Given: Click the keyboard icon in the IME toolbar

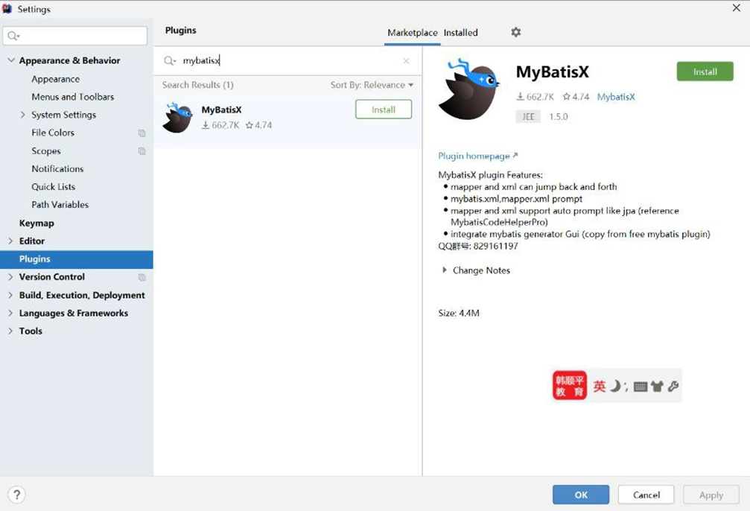Looking at the screenshot, I should point(640,387).
